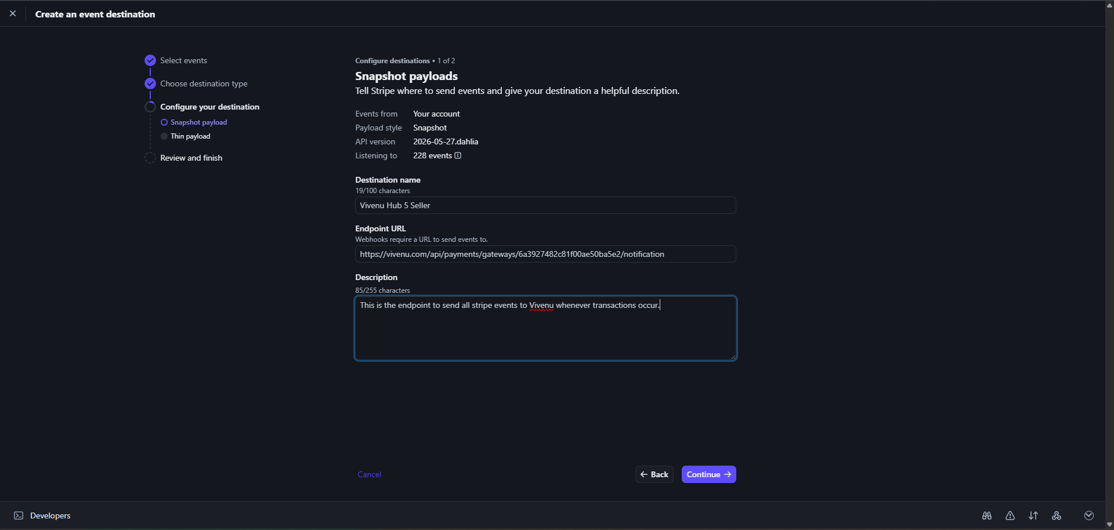The image size is (1114, 530).
Task: Open the Developers terminal icon
Action: click(19, 516)
